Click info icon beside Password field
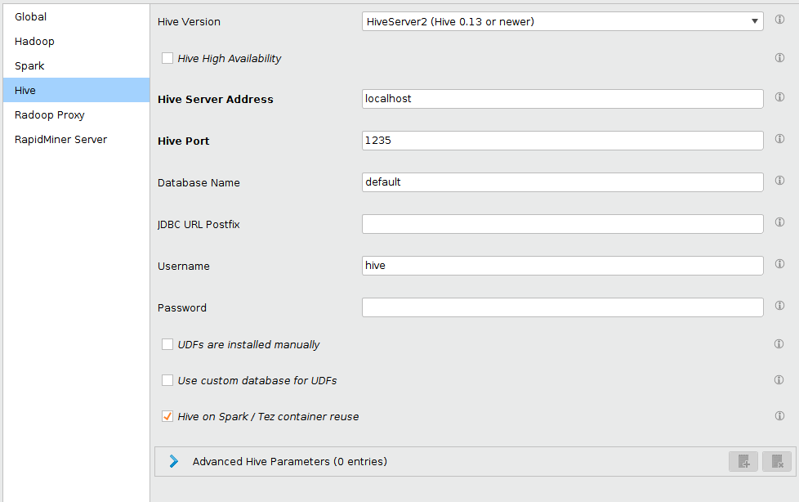799x502 pixels. 779,306
